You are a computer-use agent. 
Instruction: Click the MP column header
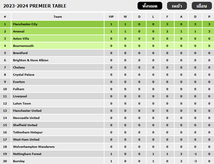pyautogui.click(x=111, y=17)
